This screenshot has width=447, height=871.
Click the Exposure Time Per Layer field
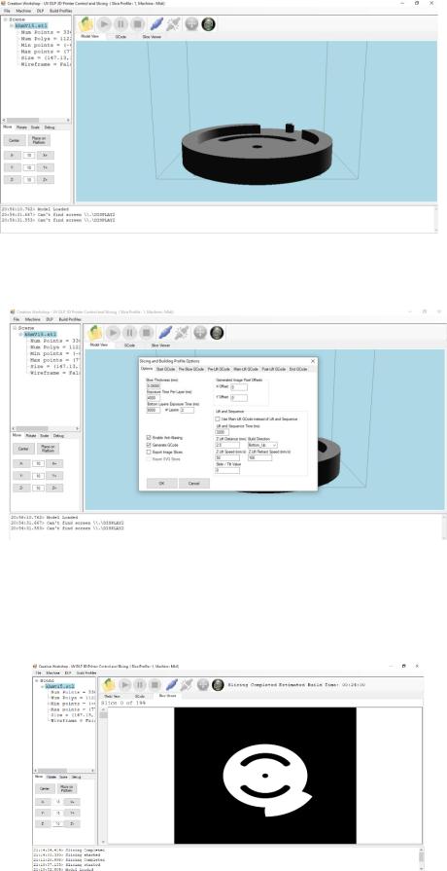(x=154, y=398)
